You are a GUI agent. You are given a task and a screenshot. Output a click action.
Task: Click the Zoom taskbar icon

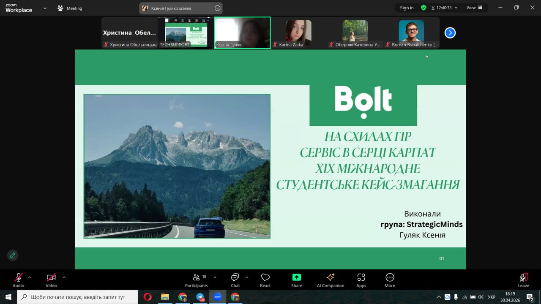[217, 297]
